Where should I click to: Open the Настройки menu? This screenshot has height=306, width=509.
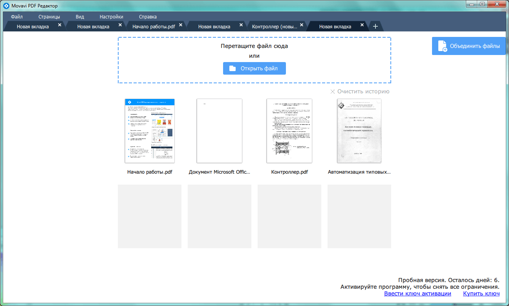point(112,17)
